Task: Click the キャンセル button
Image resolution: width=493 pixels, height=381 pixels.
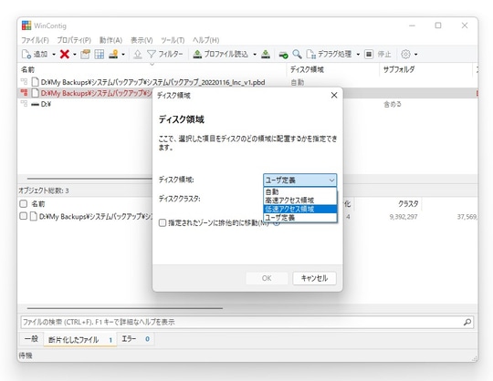Action: (314, 278)
